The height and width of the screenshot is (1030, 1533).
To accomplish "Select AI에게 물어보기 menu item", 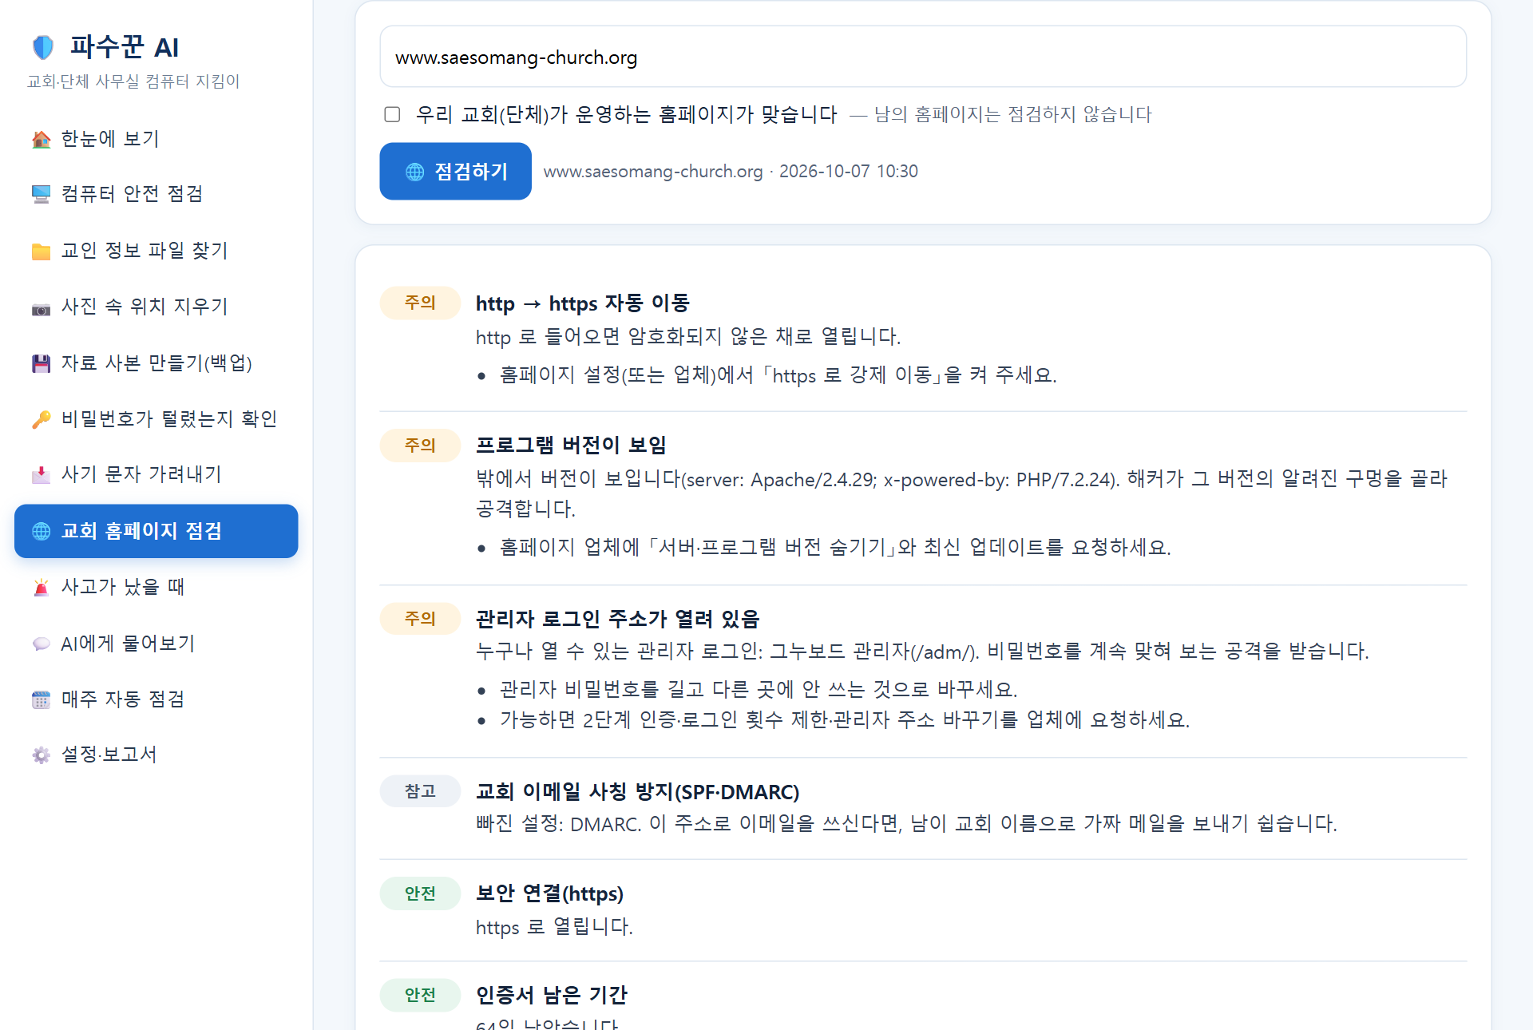I will click(156, 644).
